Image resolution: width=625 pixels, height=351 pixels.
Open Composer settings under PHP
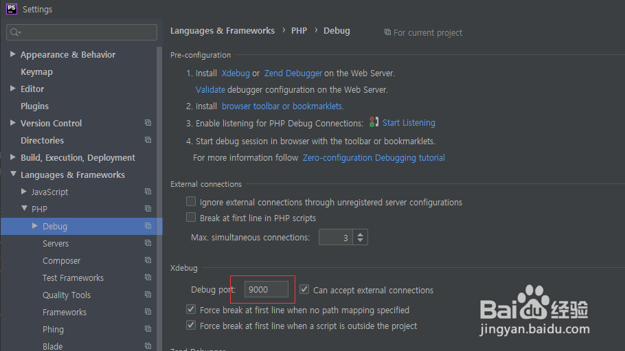61,260
